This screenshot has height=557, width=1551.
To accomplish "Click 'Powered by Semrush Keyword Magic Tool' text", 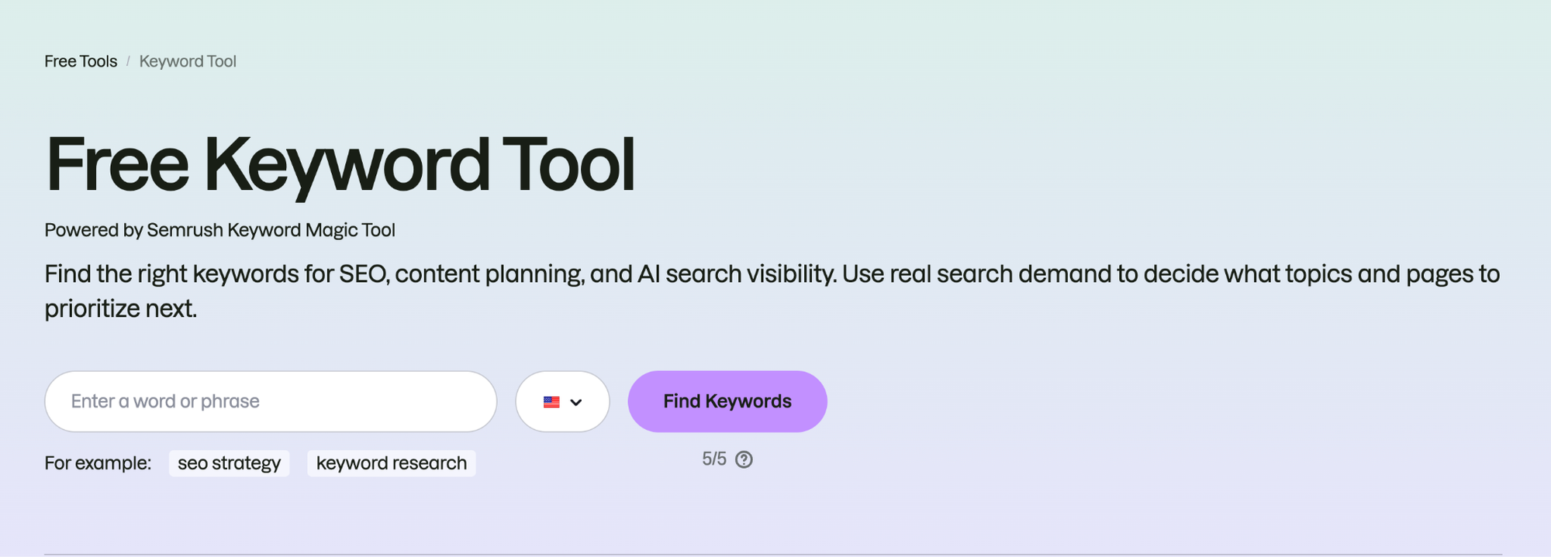I will coord(219,230).
